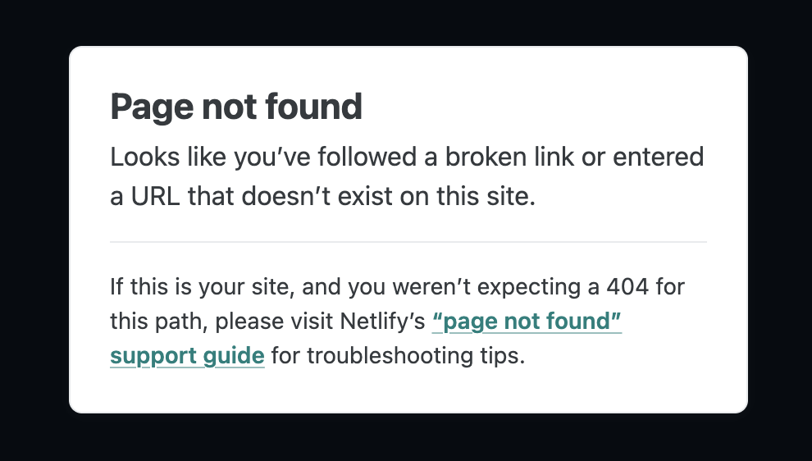
Task: Click the word "URL" in the description
Action: pos(155,196)
